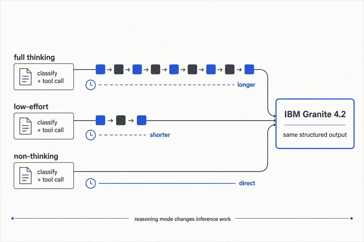Click the blue "longer" label
364x242 pixels.
click(246, 85)
